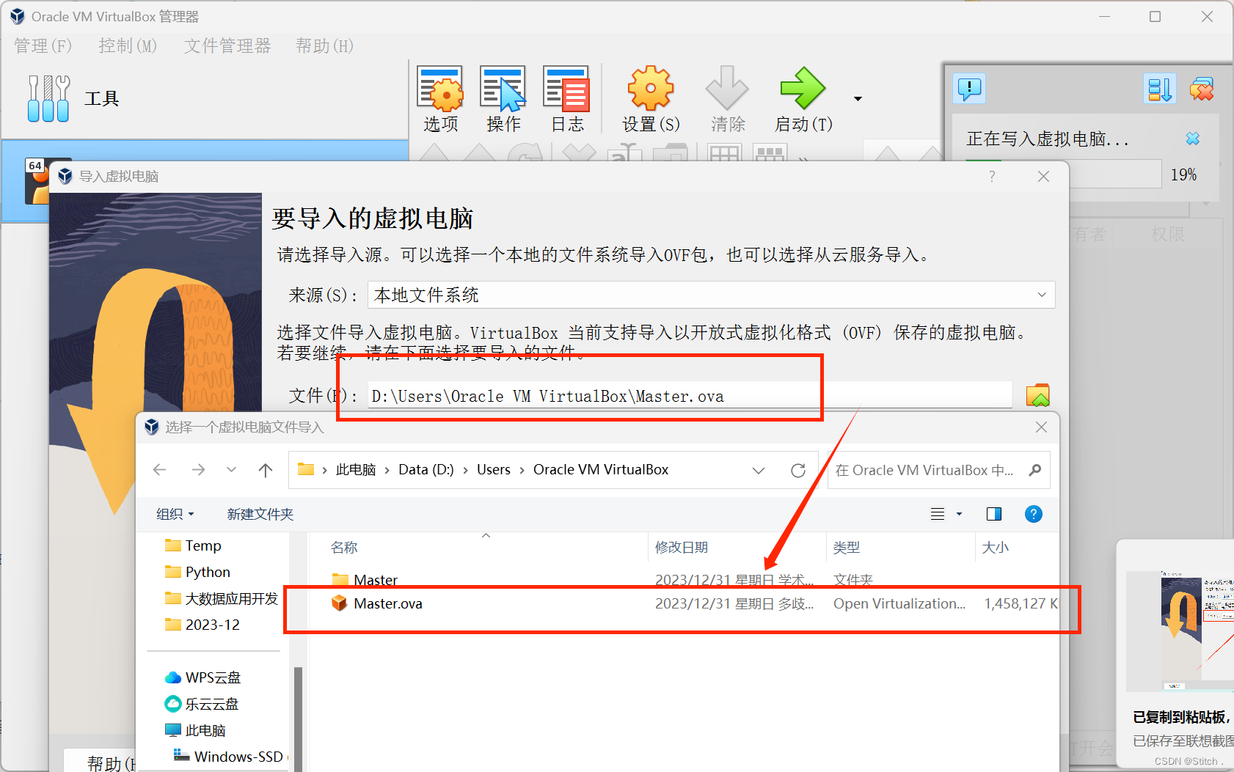Sort by the 类型 column header

(x=901, y=547)
